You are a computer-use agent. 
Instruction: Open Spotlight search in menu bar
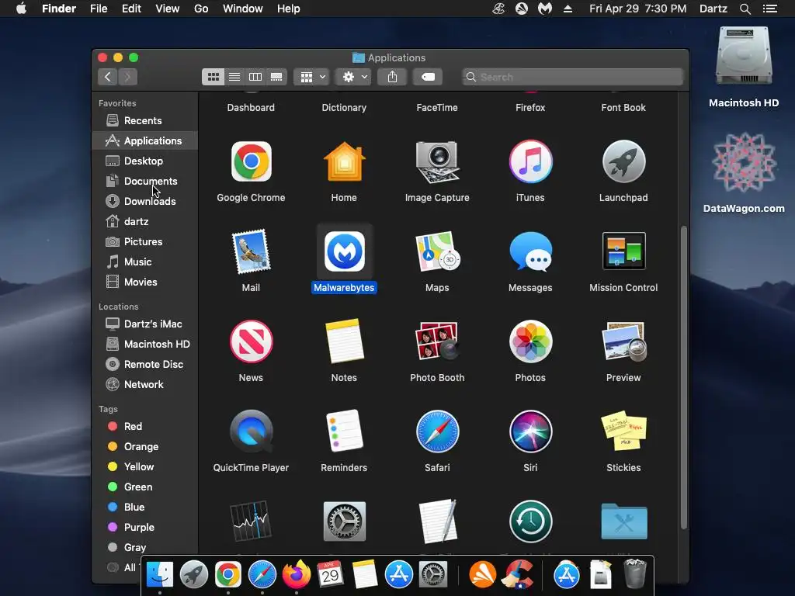pyautogui.click(x=745, y=9)
